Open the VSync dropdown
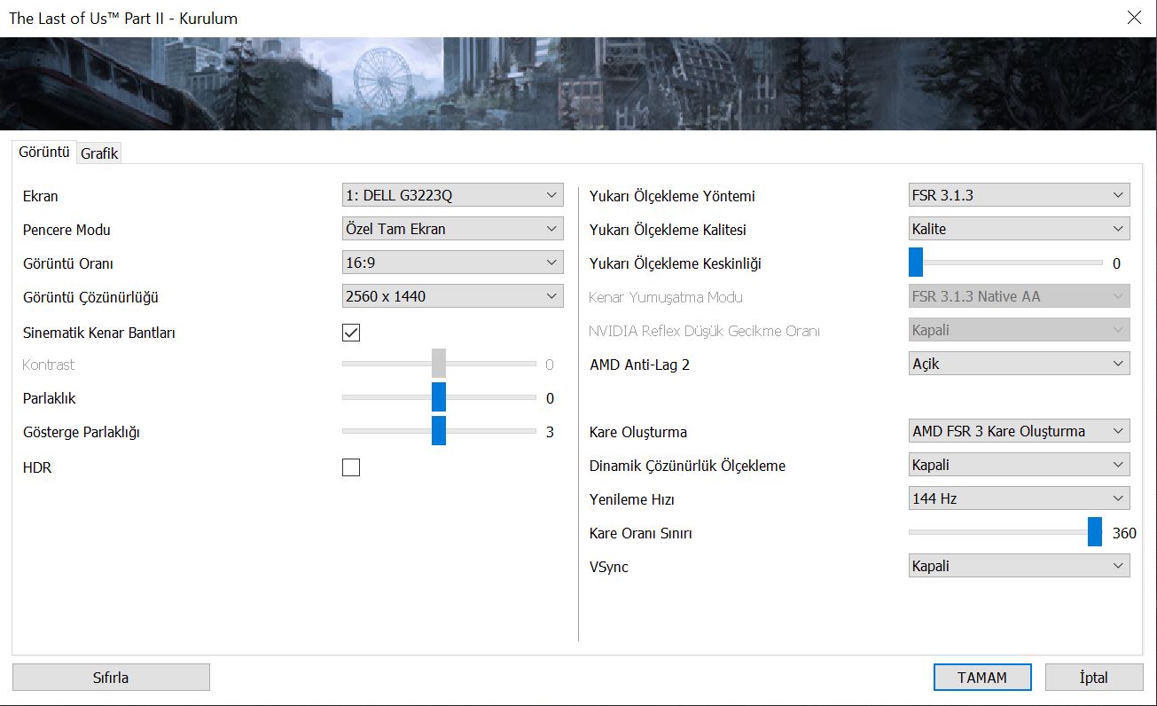Screen dimensions: 1157x706 click(x=1020, y=566)
